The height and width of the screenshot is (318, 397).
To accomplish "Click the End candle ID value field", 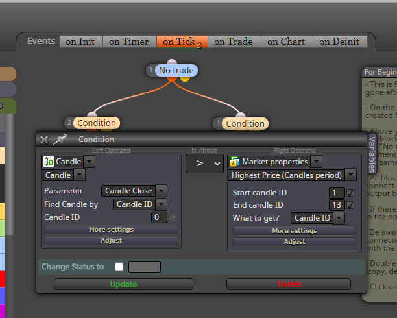I will pos(337,204).
